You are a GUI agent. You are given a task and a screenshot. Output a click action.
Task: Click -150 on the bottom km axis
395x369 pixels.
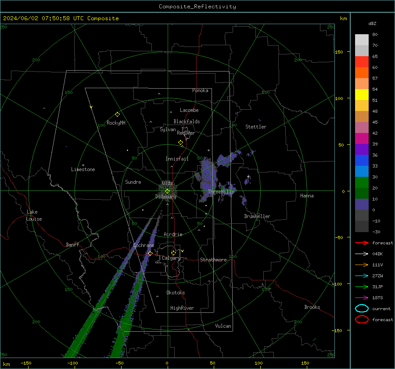coord(26,363)
